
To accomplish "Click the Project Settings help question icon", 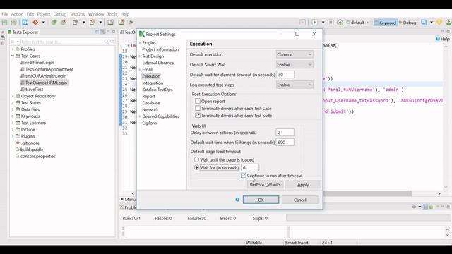I will tap(237, 200).
